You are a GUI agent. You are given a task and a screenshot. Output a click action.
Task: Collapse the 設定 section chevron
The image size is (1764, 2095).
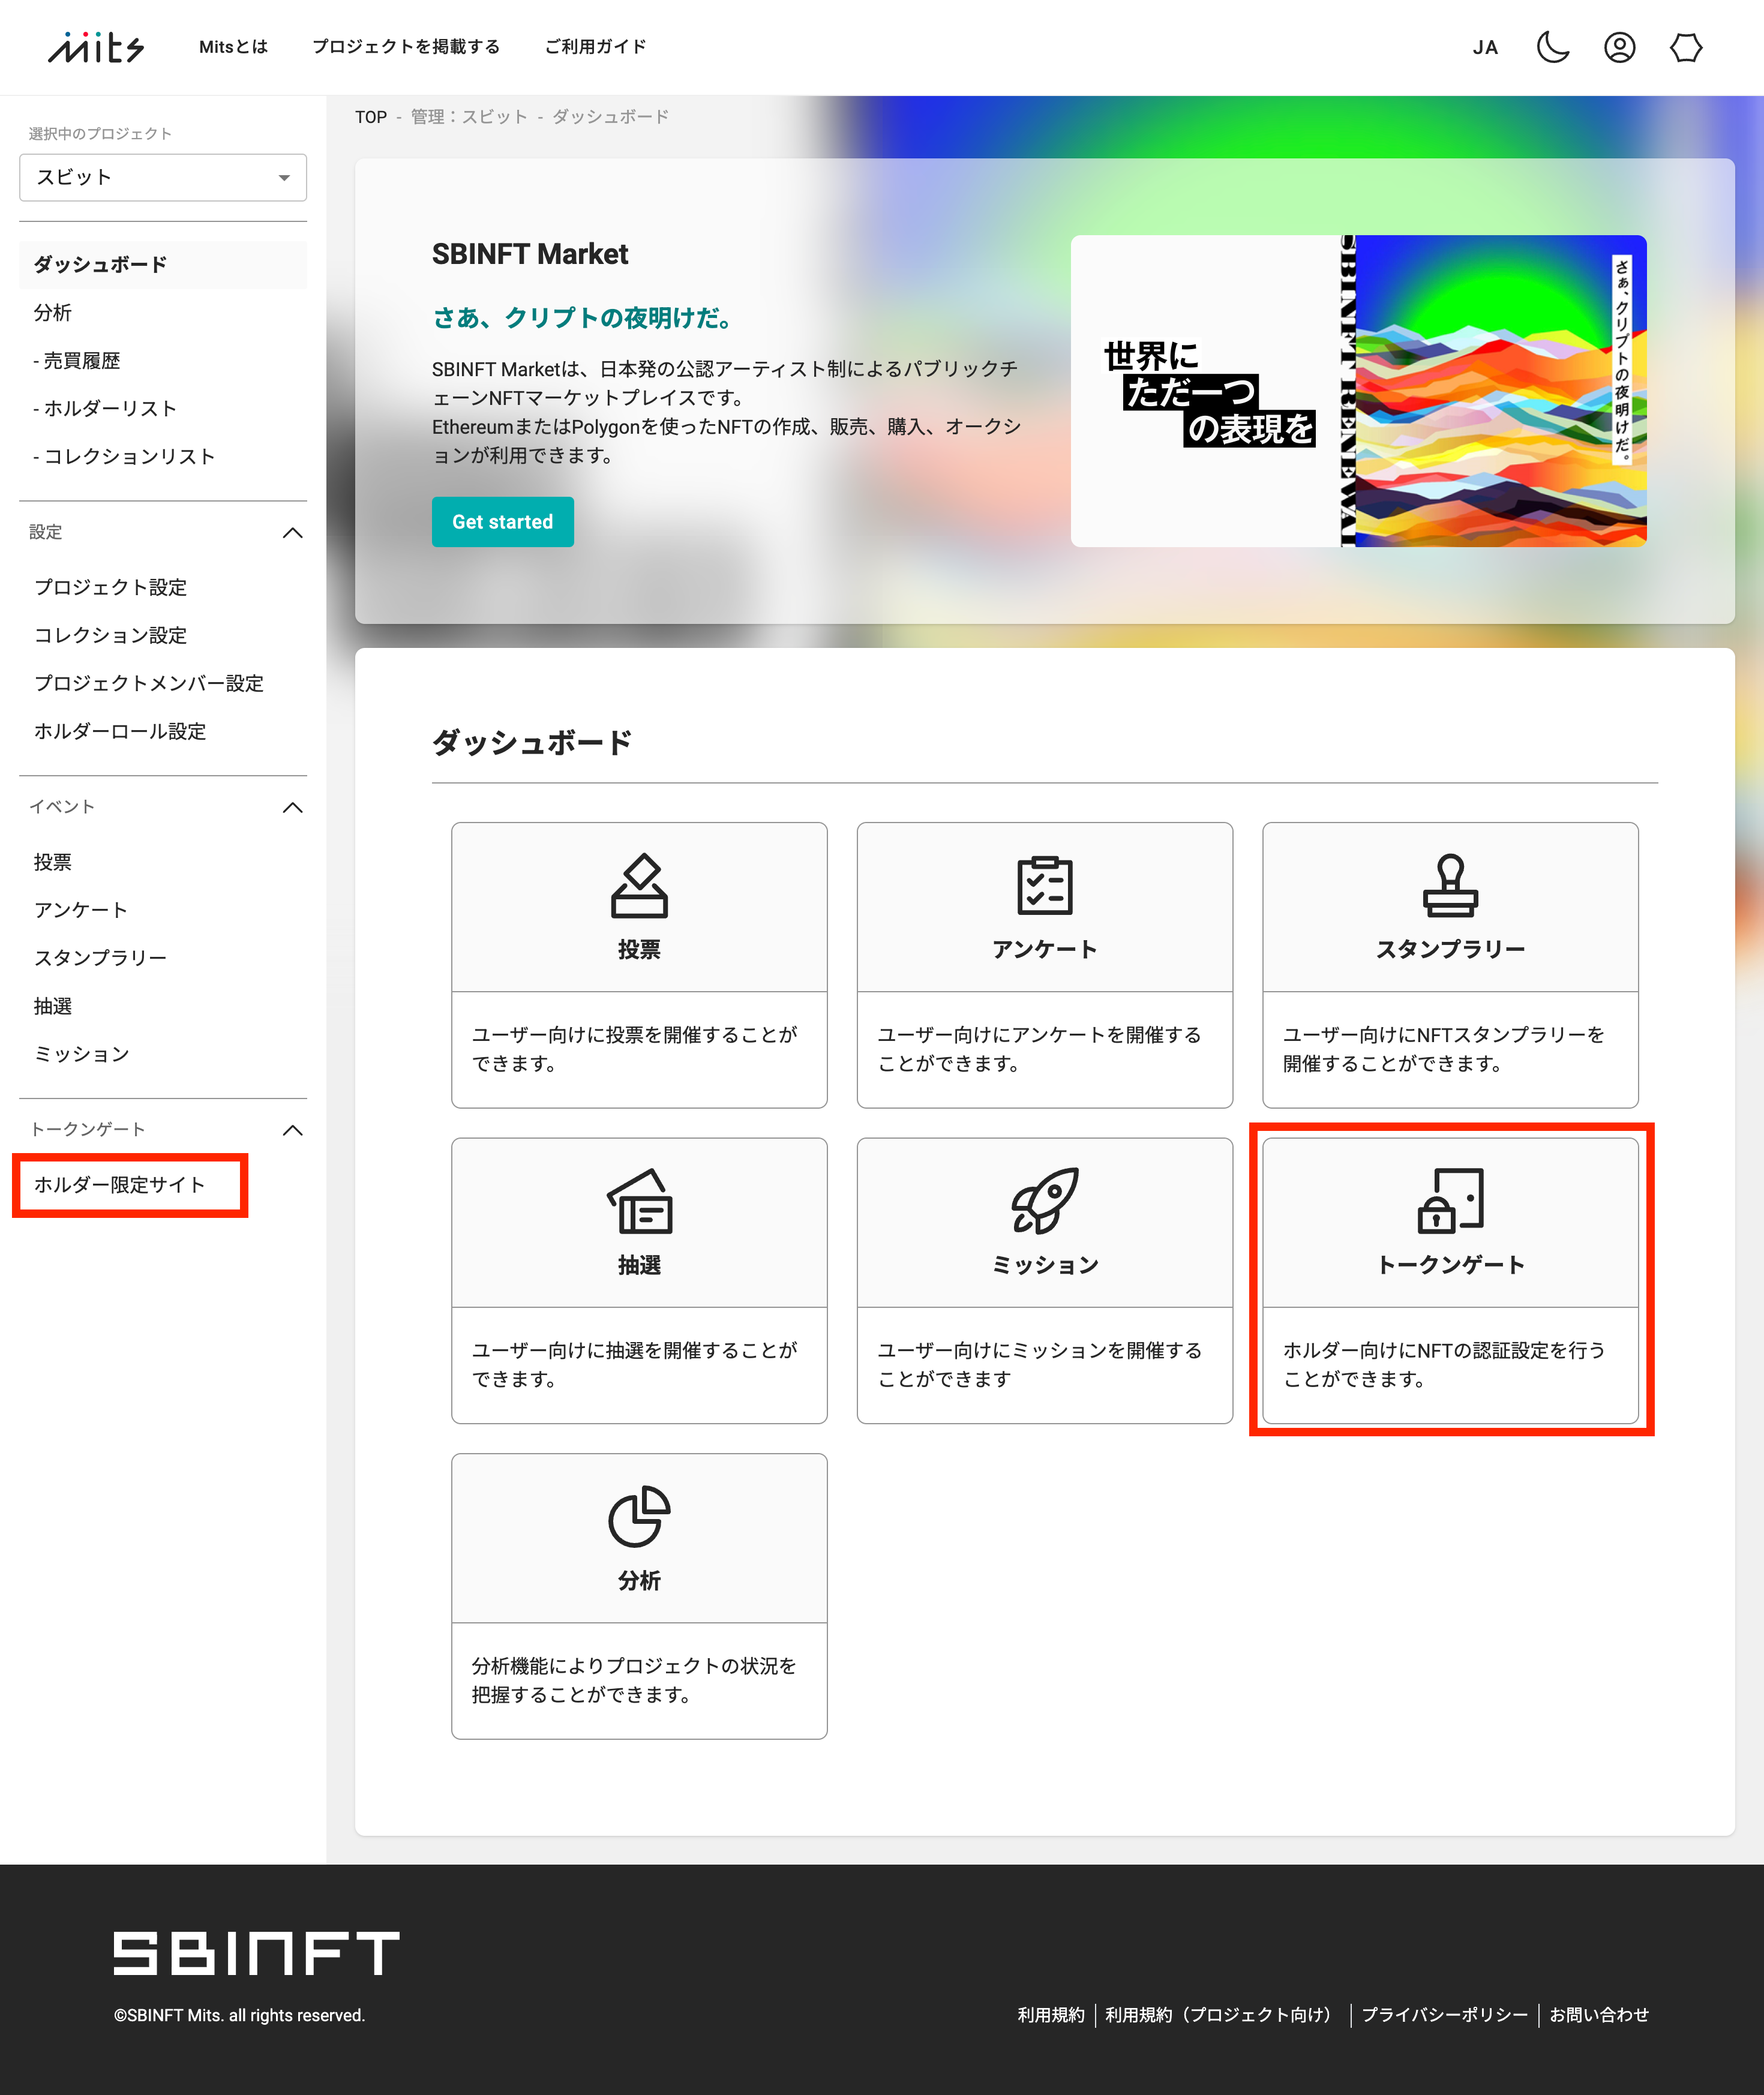[293, 533]
